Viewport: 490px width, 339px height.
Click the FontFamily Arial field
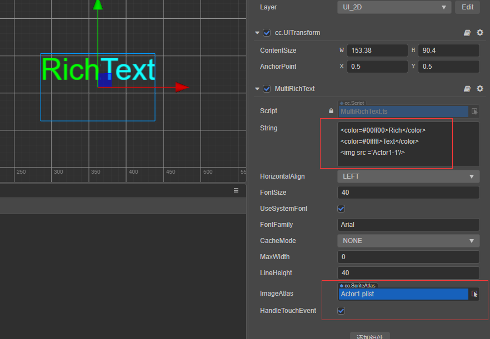(x=408, y=225)
